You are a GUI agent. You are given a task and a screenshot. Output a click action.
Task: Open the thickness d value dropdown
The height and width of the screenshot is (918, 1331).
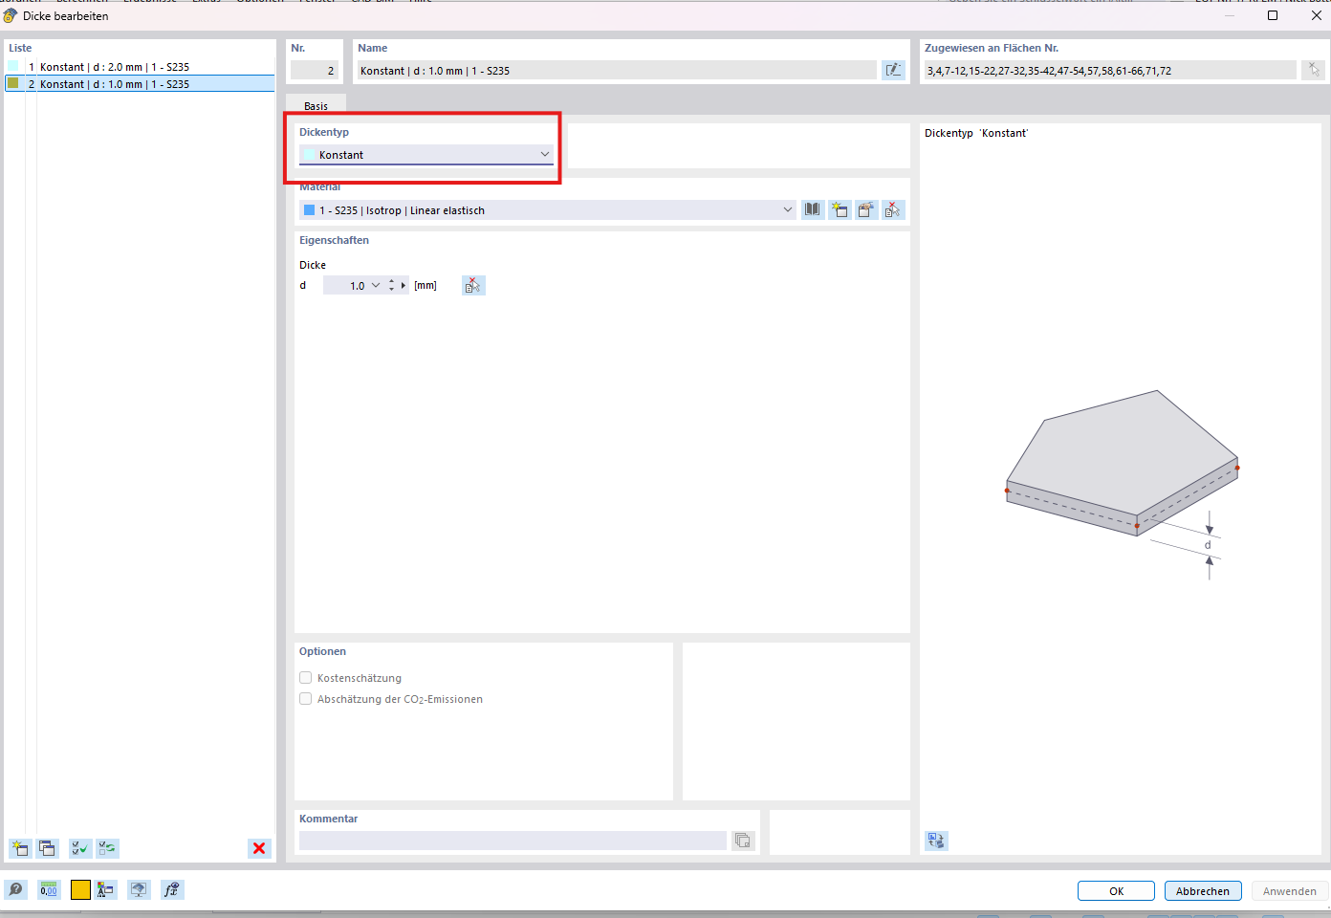pos(376,286)
